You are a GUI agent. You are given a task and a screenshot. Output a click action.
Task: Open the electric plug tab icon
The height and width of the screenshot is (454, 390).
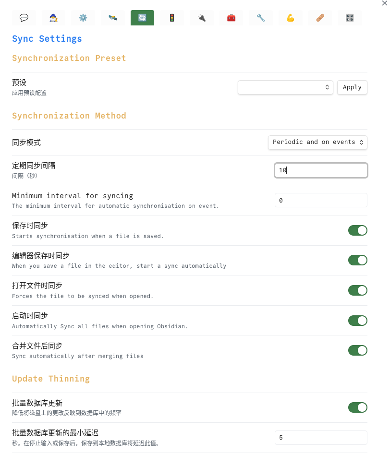pos(202,18)
